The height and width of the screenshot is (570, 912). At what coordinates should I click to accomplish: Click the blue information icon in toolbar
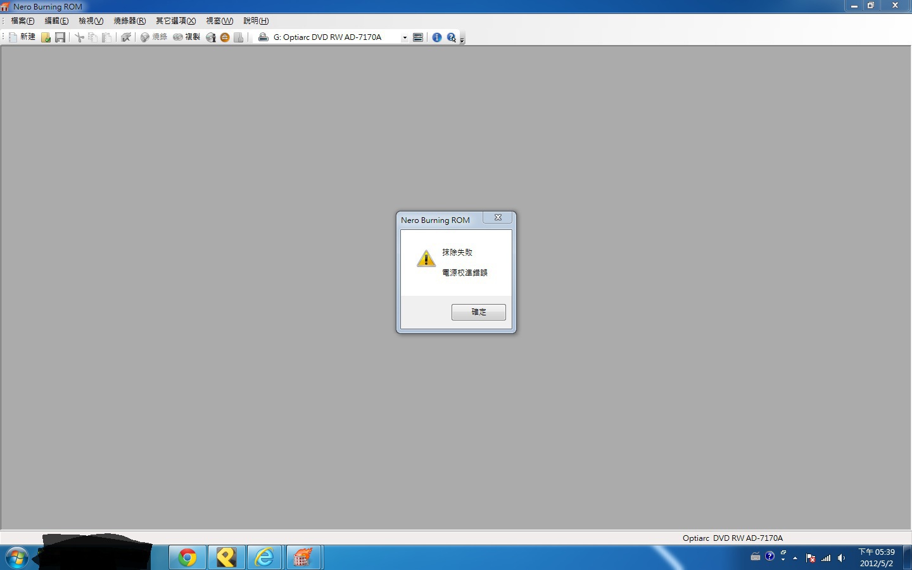437,37
